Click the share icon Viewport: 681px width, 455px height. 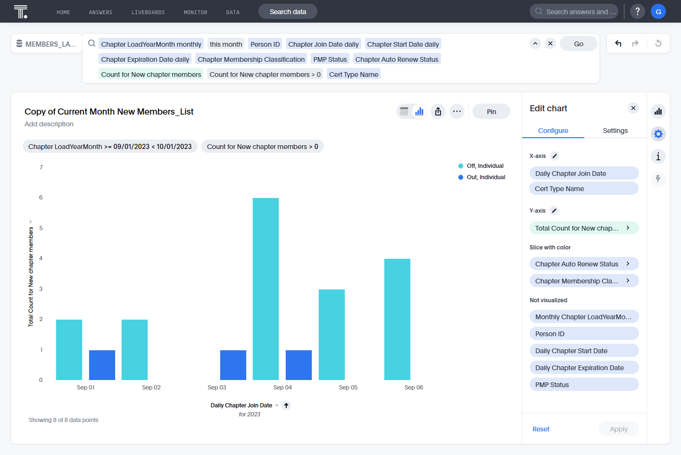438,111
